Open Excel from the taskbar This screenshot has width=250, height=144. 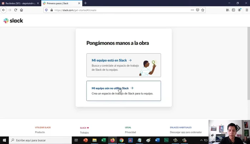point(104,140)
